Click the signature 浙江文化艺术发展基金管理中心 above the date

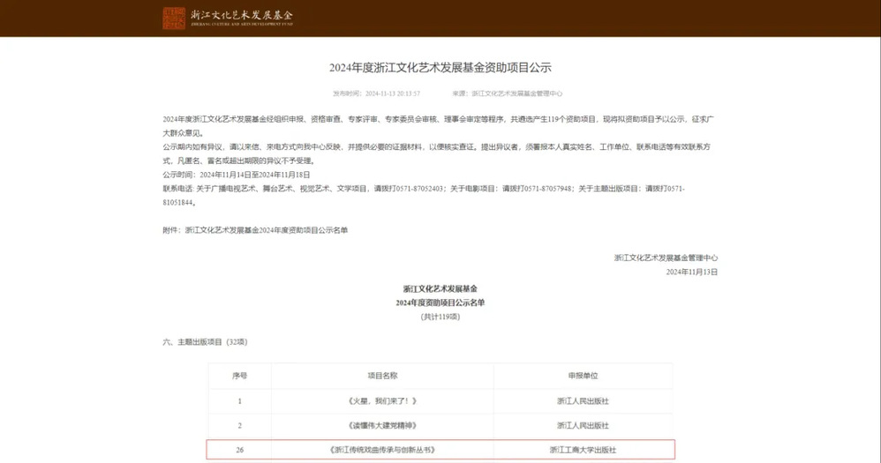(x=666, y=258)
